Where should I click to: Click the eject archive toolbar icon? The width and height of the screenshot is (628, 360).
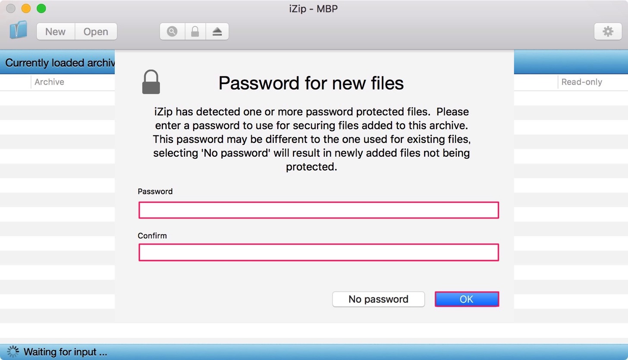pyautogui.click(x=217, y=32)
